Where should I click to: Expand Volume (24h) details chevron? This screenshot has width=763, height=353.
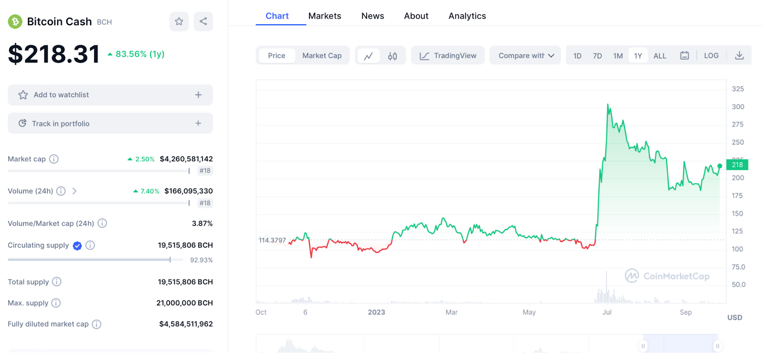pyautogui.click(x=74, y=191)
